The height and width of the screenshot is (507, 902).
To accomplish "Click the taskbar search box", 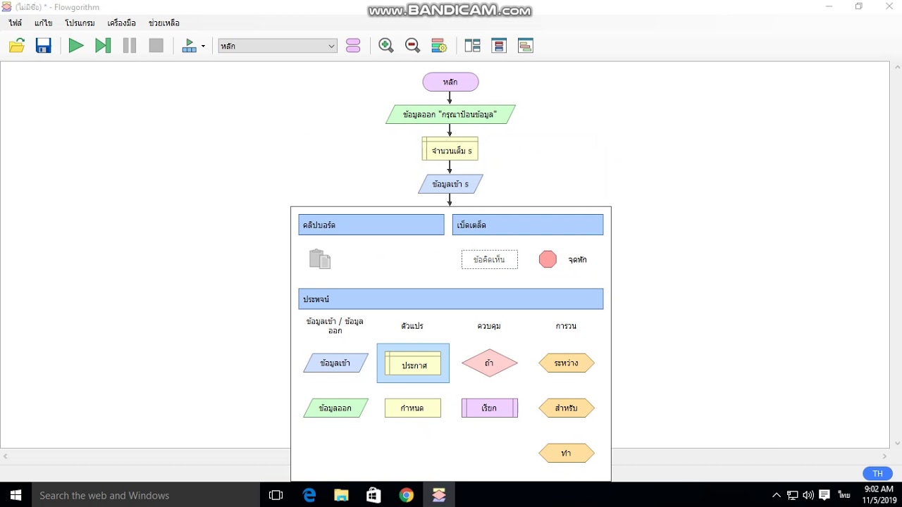I will coord(146,495).
